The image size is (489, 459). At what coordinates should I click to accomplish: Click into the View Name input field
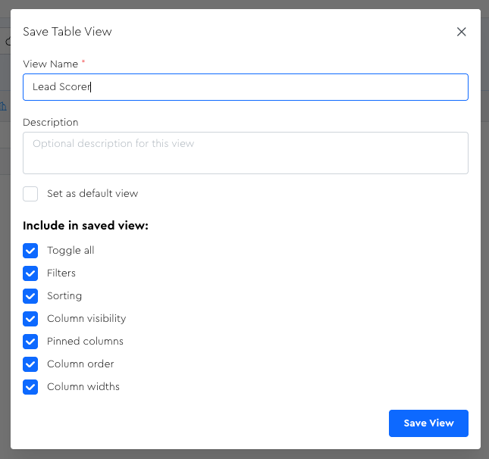245,87
